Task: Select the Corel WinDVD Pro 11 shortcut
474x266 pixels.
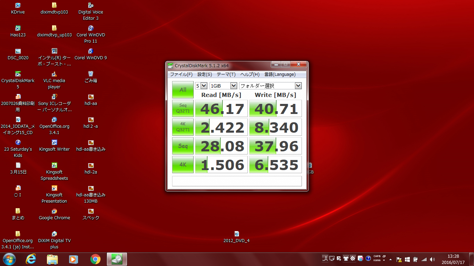Action: click(x=91, y=34)
